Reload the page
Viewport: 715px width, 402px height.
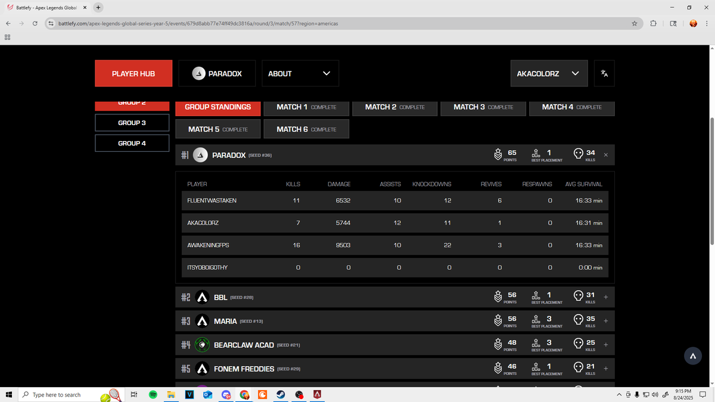(x=35, y=23)
